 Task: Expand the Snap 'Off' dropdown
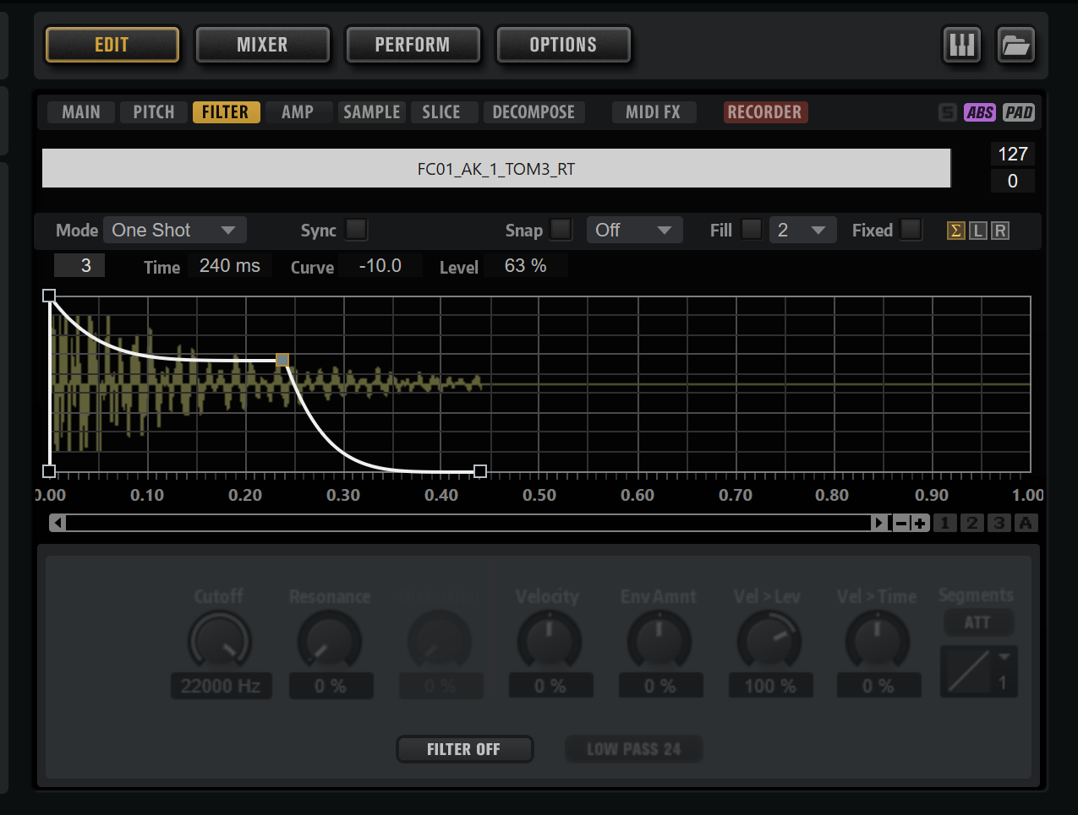[633, 230]
